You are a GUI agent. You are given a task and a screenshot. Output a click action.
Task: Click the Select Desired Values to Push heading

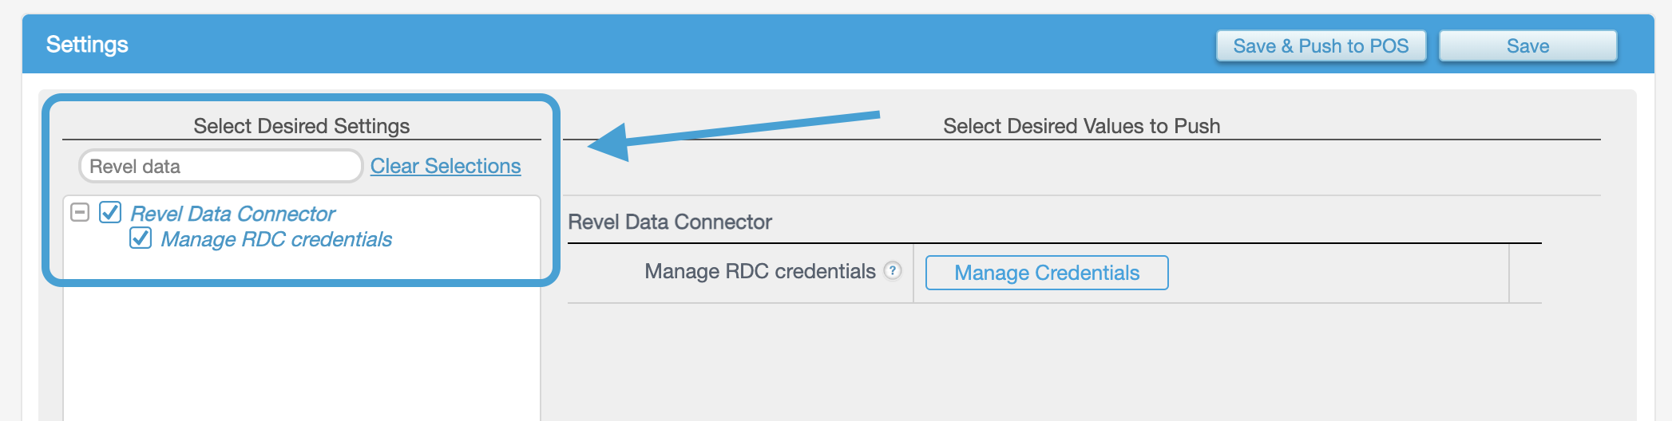(x=1080, y=126)
